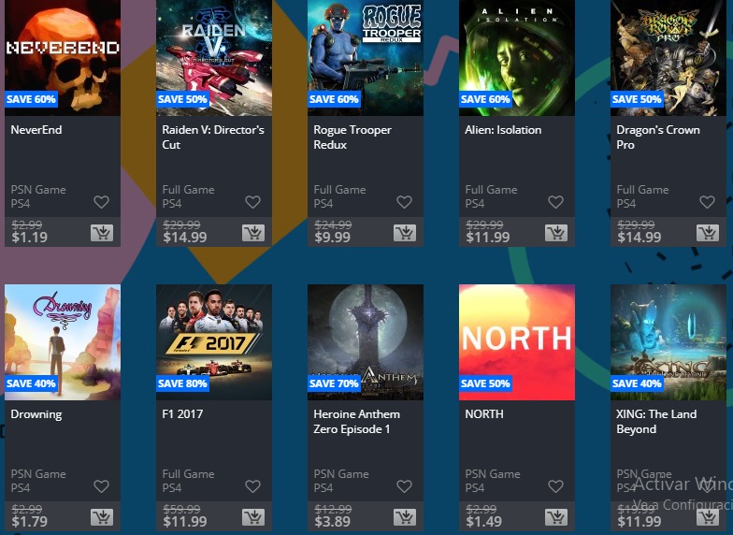The image size is (733, 535).
Task: Wishlist Drowning using the heart icon
Action: (x=101, y=486)
